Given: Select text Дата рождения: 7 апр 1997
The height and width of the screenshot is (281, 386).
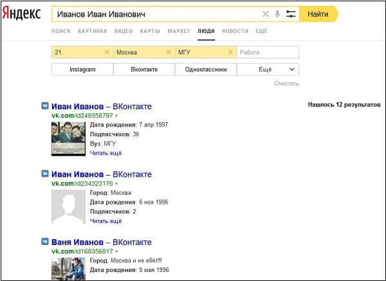Looking at the screenshot, I should pyautogui.click(x=129, y=125).
